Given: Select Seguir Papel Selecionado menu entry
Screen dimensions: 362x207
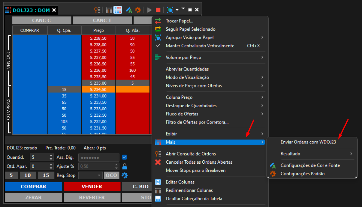Looking at the screenshot, I should click(209, 29).
